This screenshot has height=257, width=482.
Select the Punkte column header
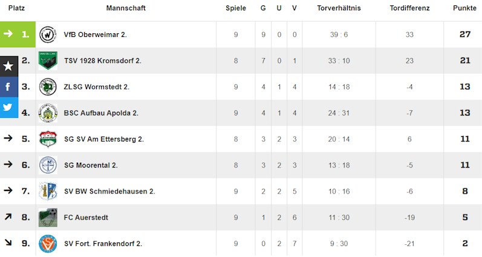point(464,8)
